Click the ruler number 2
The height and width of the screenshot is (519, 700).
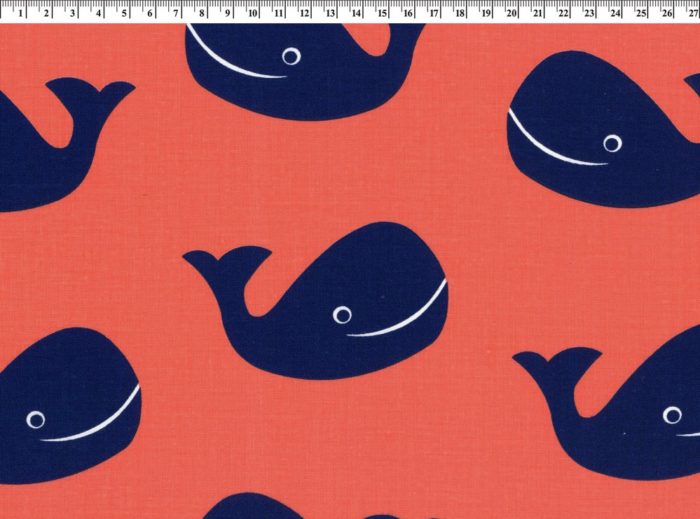click(46, 13)
